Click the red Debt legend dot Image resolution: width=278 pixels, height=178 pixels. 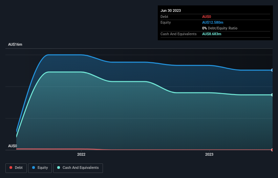click(x=11, y=168)
